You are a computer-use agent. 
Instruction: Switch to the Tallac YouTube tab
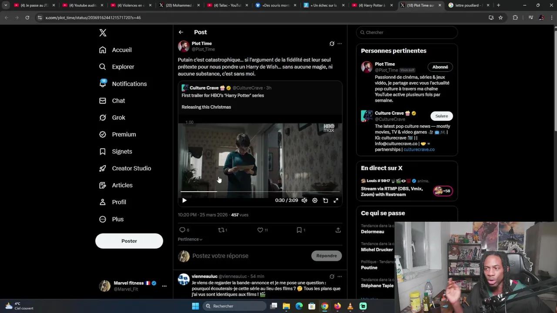tap(227, 6)
